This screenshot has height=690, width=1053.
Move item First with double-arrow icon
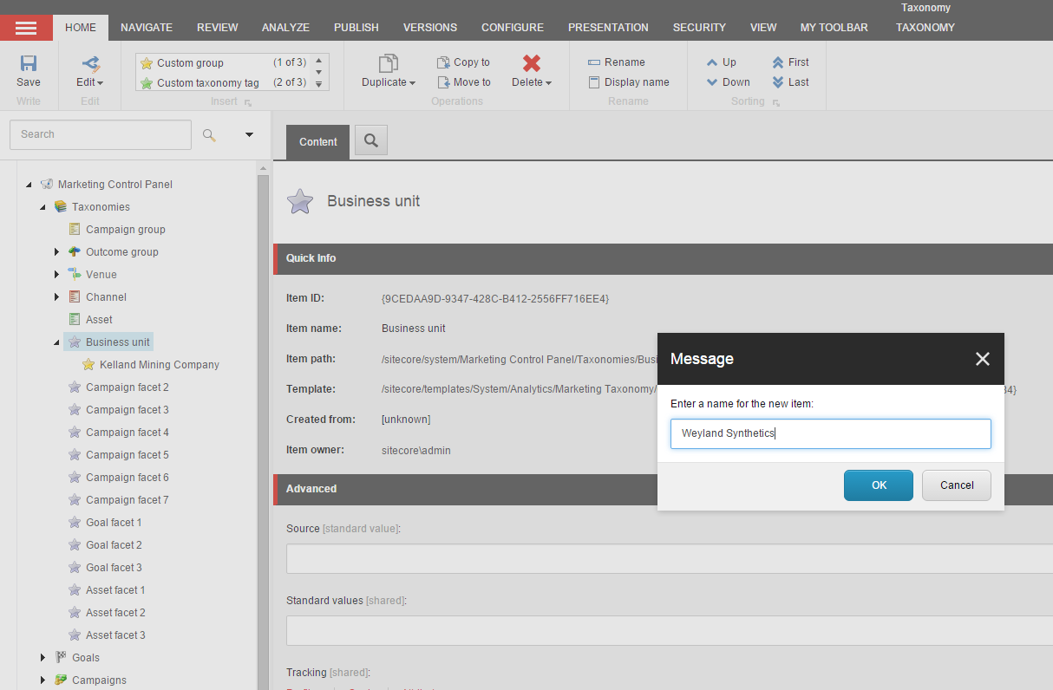tap(778, 62)
